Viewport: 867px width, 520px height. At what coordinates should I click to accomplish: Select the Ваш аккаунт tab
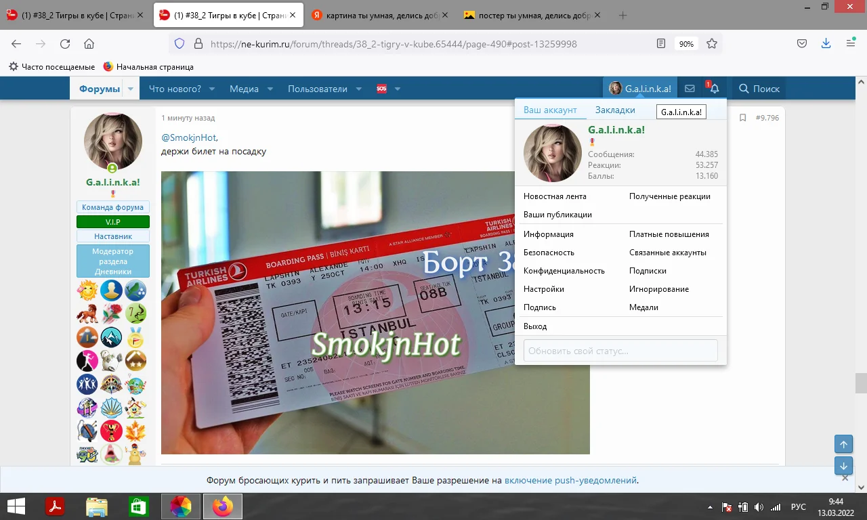point(550,110)
